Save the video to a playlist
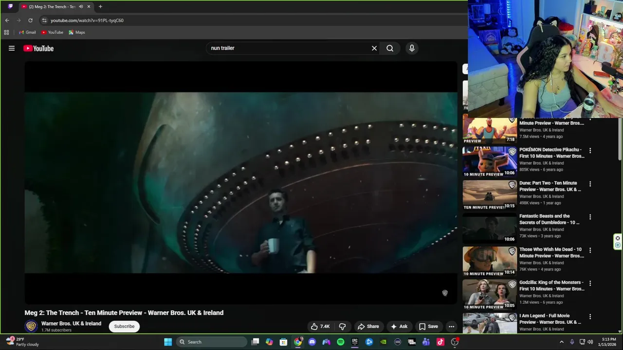This screenshot has height=350, width=623. (x=428, y=326)
